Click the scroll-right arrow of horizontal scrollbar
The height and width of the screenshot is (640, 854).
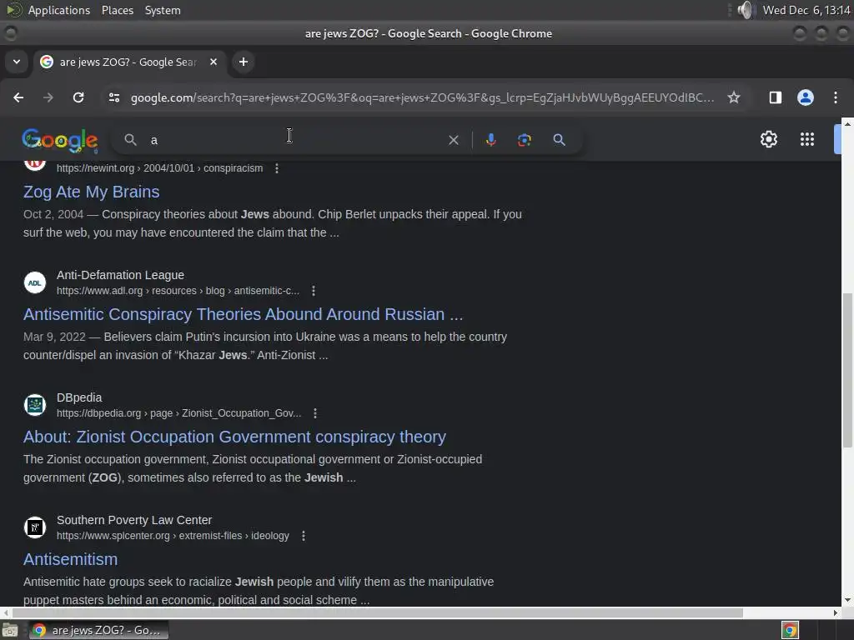836,612
